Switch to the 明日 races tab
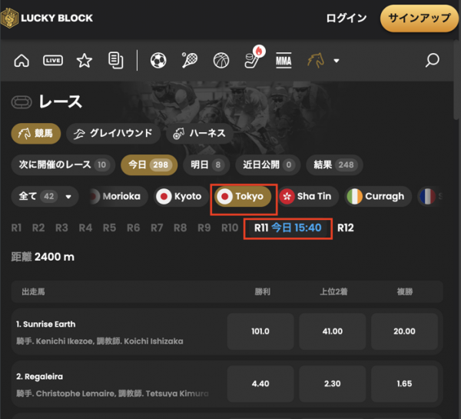The height and width of the screenshot is (419, 461). pos(206,165)
